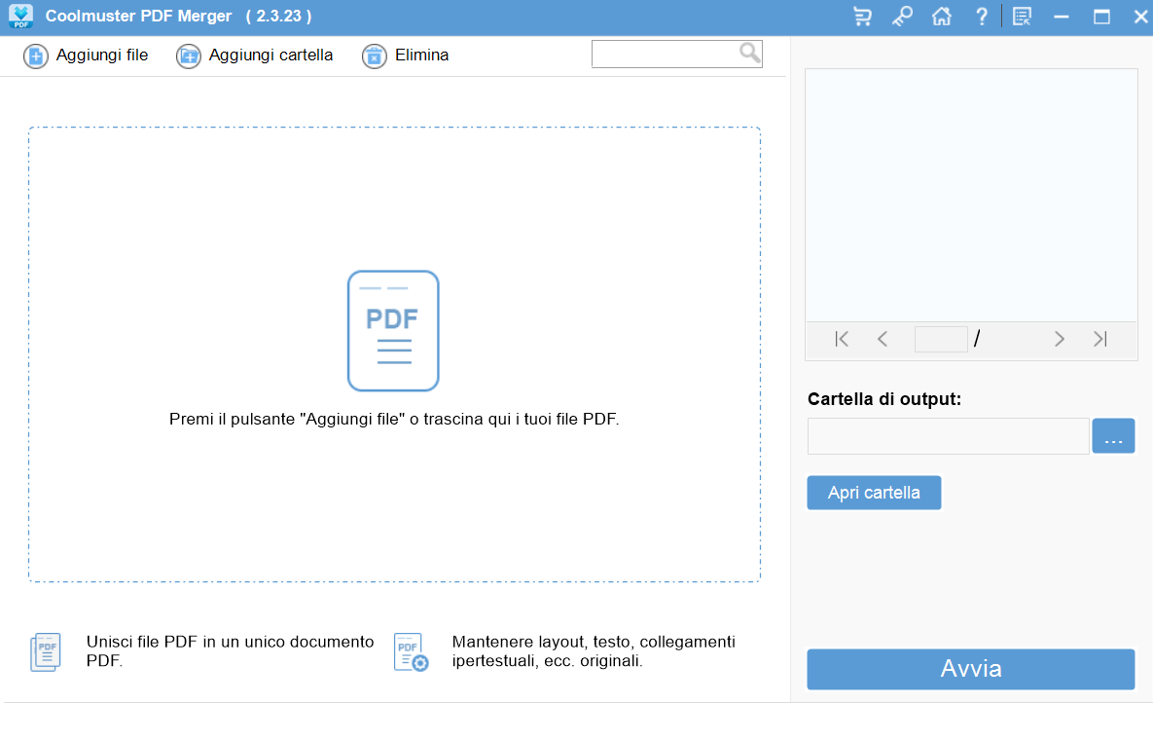Click the 'Unisci file PDF' description text

[x=231, y=651]
